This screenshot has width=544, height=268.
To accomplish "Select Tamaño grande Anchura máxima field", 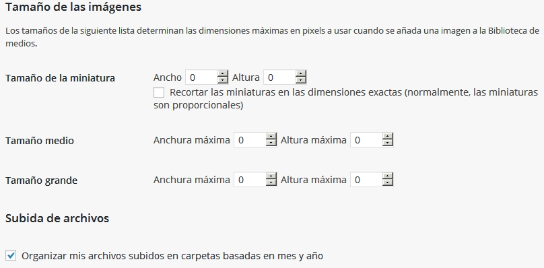I will tap(250, 180).
